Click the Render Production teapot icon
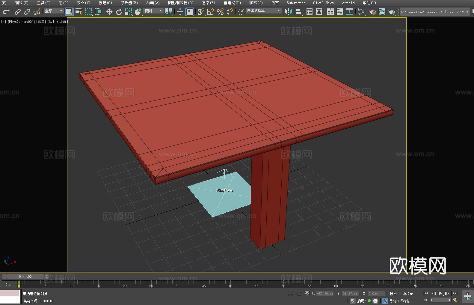Viewport: 474px width, 305px height. [x=392, y=12]
